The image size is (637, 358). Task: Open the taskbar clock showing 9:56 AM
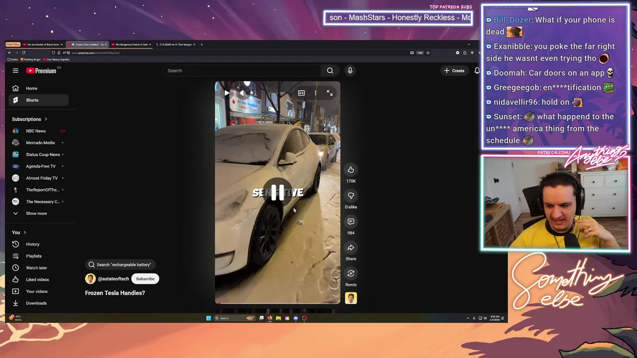(495, 318)
